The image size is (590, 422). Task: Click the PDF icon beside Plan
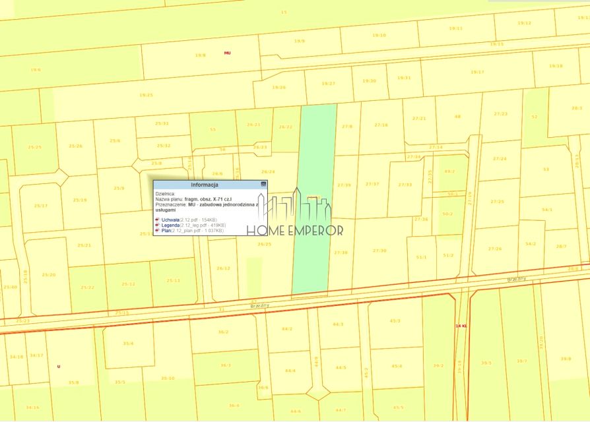157,231
